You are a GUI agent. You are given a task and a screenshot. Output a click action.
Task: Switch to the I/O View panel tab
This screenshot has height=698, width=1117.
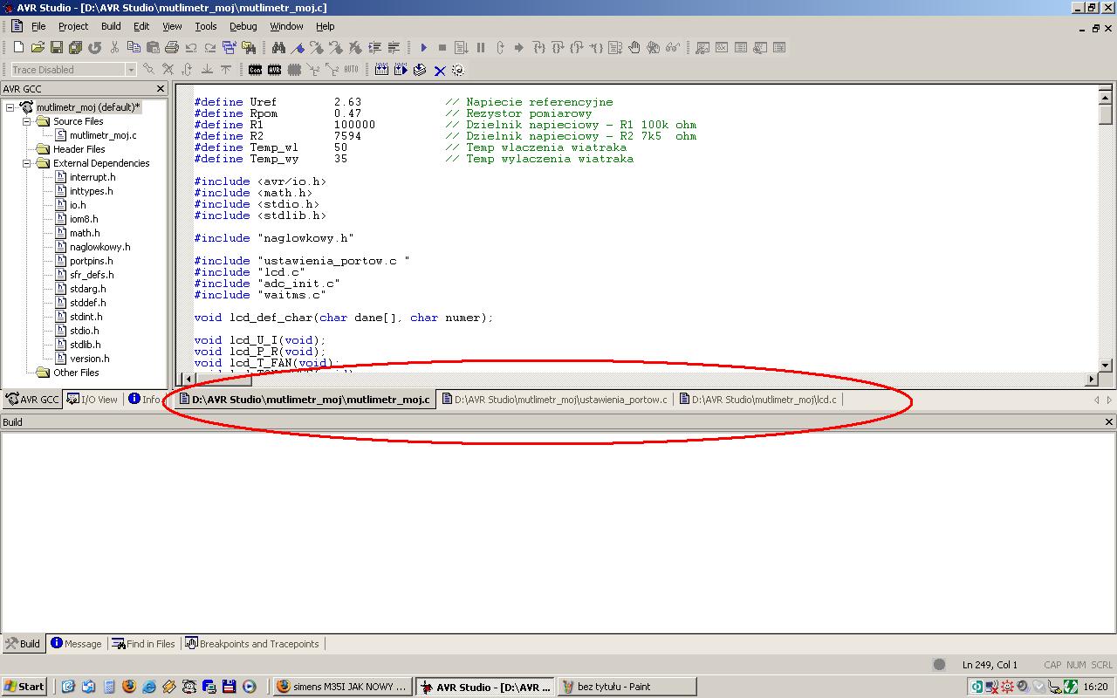point(93,400)
